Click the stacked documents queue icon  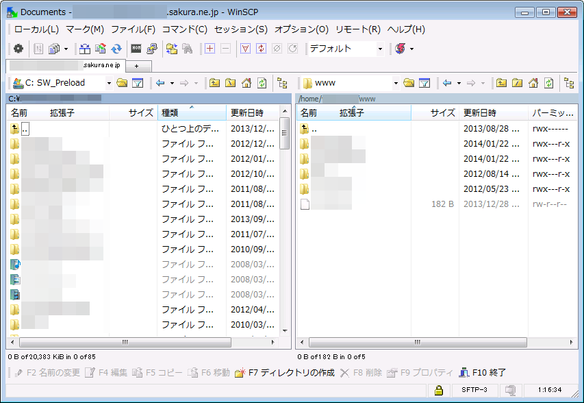[54, 49]
